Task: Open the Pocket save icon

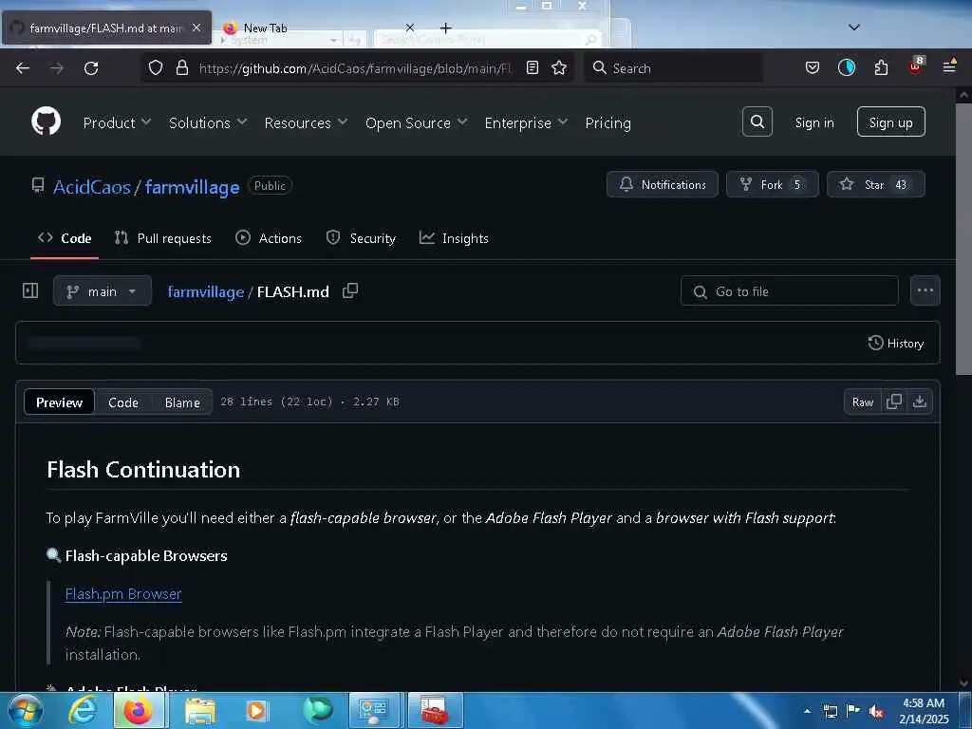Action: (x=813, y=67)
